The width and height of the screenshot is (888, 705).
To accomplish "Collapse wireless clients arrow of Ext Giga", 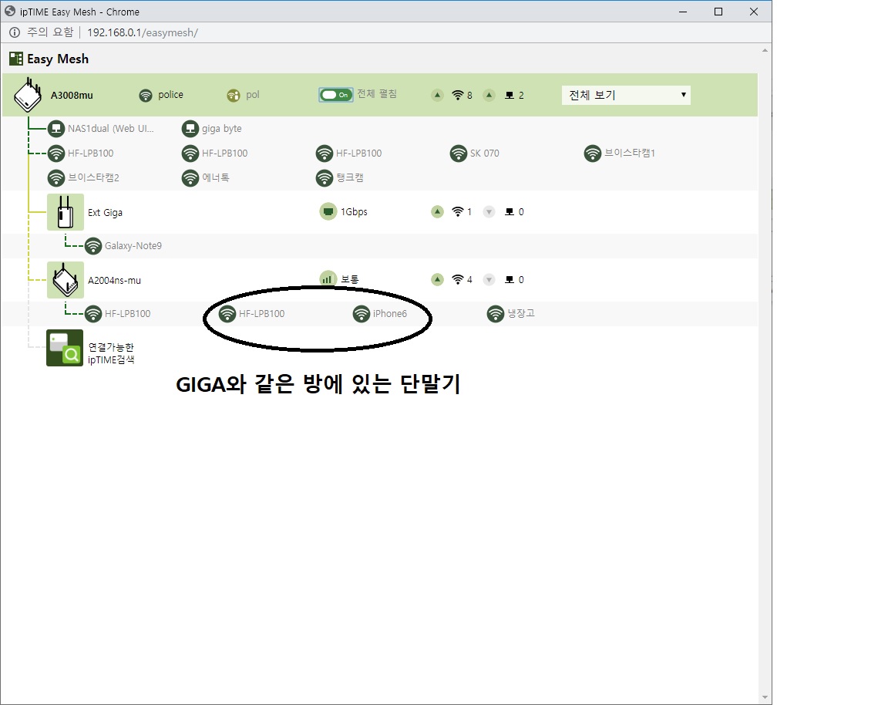I will pyautogui.click(x=437, y=212).
